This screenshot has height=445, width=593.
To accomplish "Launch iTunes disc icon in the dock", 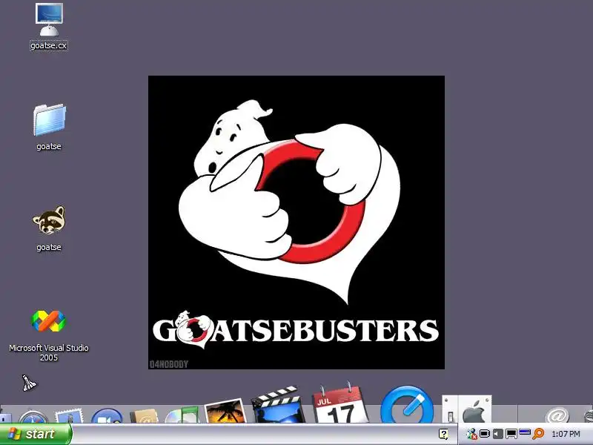I will click(x=182, y=415).
